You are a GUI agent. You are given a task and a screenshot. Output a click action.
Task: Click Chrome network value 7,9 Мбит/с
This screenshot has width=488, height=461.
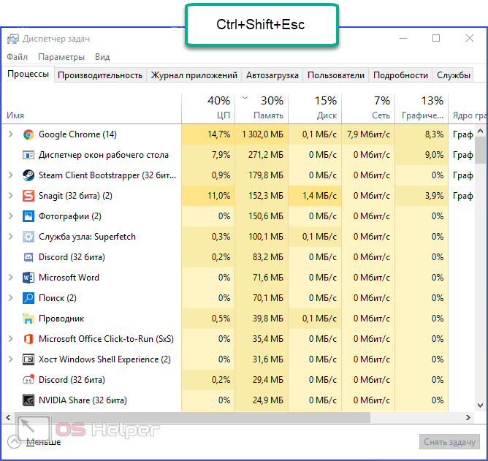(368, 134)
